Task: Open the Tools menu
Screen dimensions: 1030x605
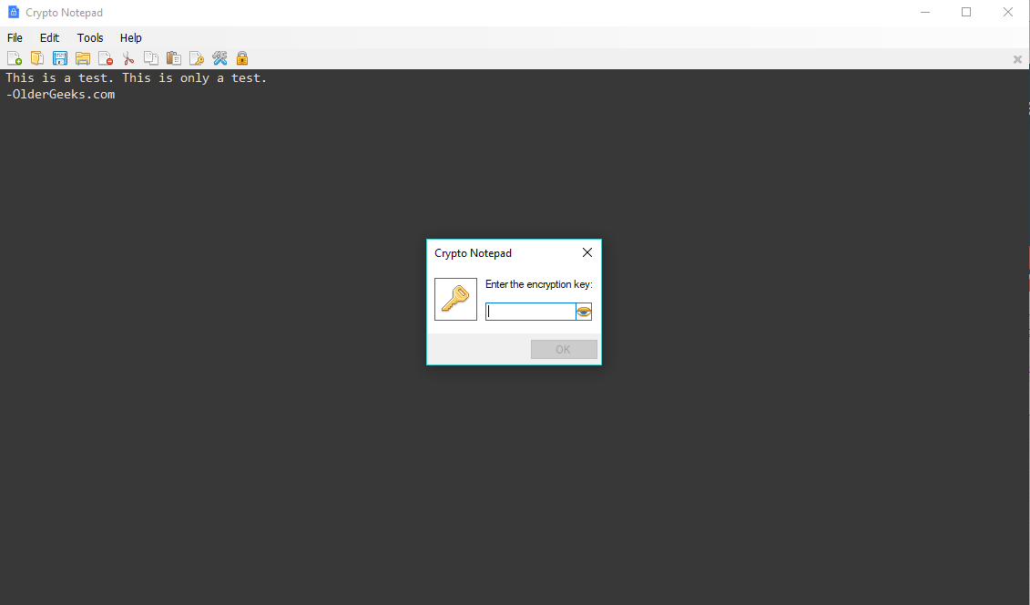Action: [x=90, y=38]
